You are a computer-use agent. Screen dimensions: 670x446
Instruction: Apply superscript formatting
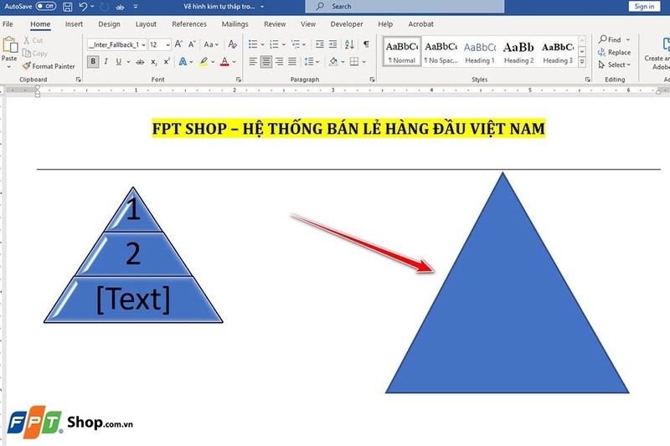pyautogui.click(x=167, y=62)
